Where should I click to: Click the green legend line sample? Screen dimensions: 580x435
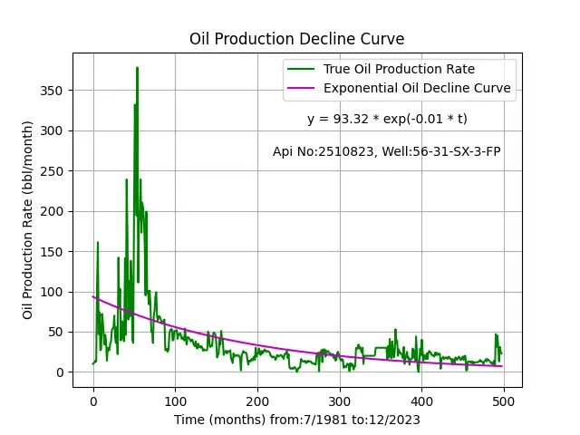coord(301,69)
